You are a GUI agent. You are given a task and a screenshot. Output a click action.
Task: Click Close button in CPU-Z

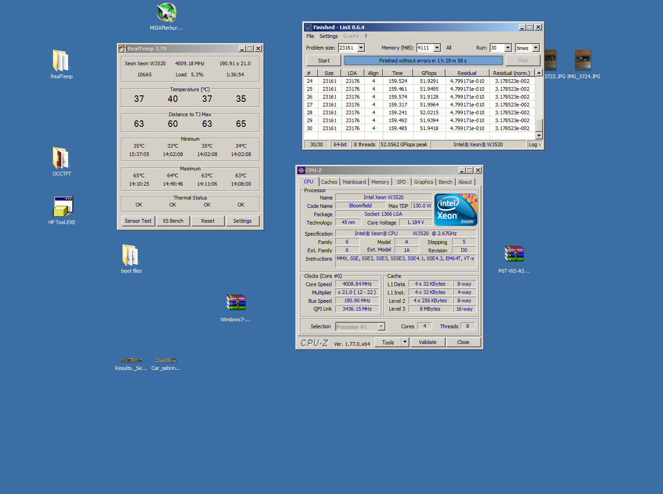(x=463, y=343)
